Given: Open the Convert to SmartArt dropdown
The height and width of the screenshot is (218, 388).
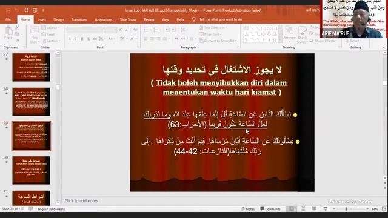Looking at the screenshot, I should point(218,41).
